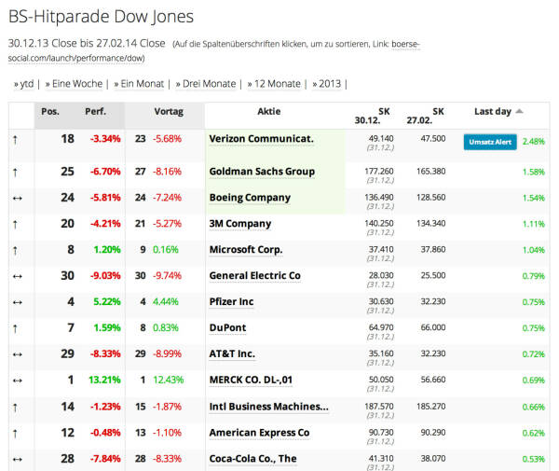
Task: Click the Pfizer Inc link
Action: 231,302
